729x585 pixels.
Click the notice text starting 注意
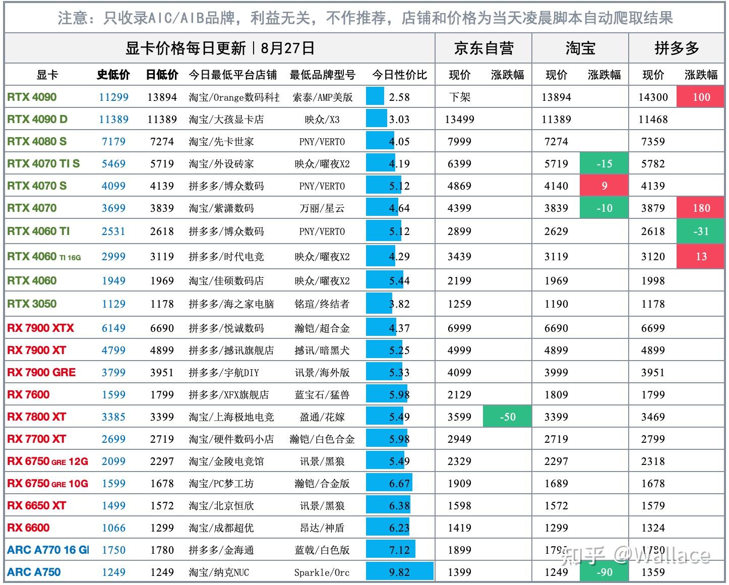coord(365,18)
